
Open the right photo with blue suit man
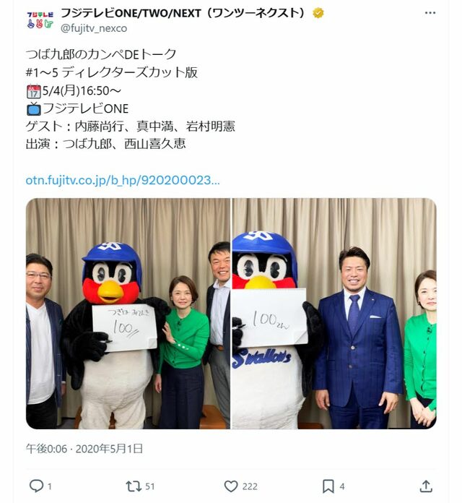pyautogui.click(x=334, y=314)
